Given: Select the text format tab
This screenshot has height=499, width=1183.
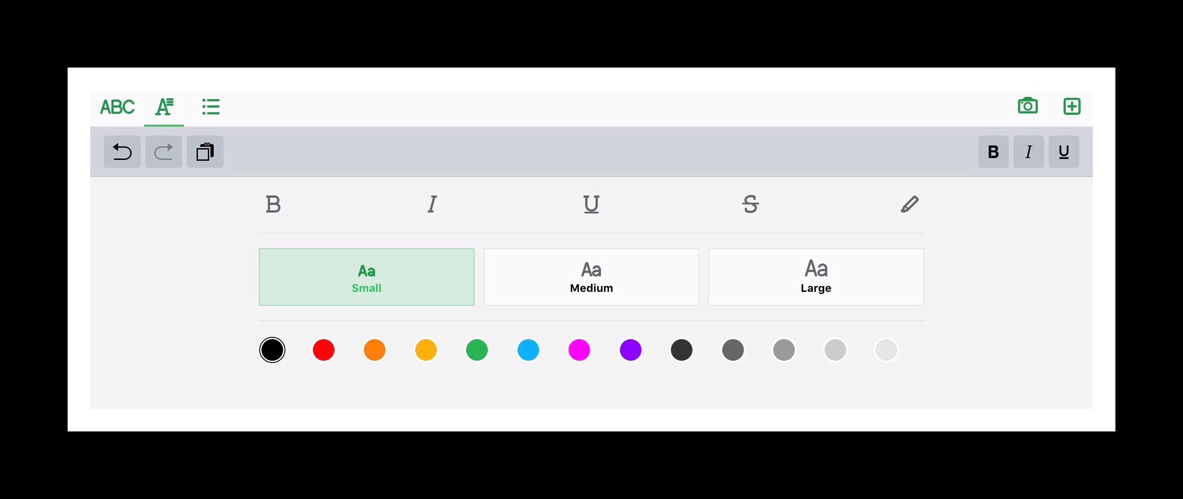Looking at the screenshot, I should (x=164, y=107).
